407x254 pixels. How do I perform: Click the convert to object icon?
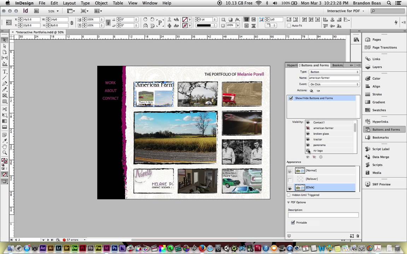click(352, 236)
